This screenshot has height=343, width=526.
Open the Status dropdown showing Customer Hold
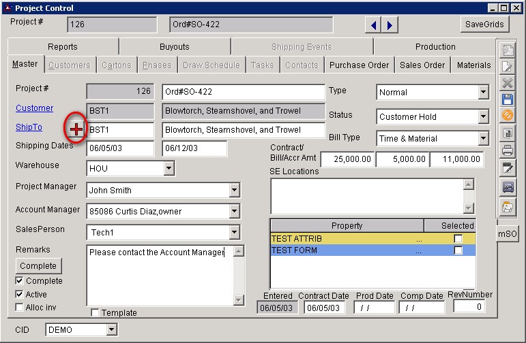(x=482, y=116)
